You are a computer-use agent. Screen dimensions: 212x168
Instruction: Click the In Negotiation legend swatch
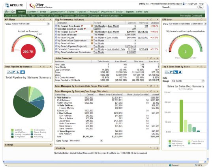coord(13,137)
